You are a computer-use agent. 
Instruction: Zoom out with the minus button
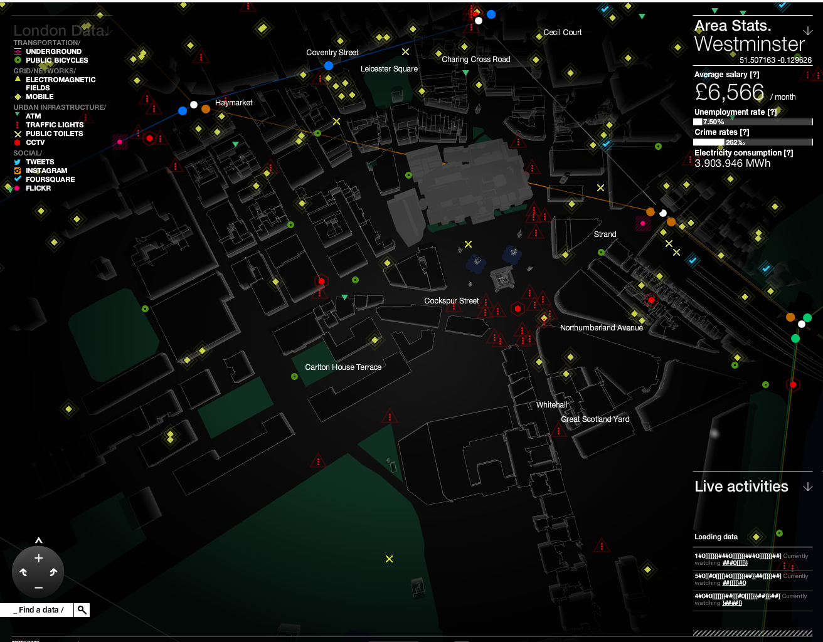(38, 587)
